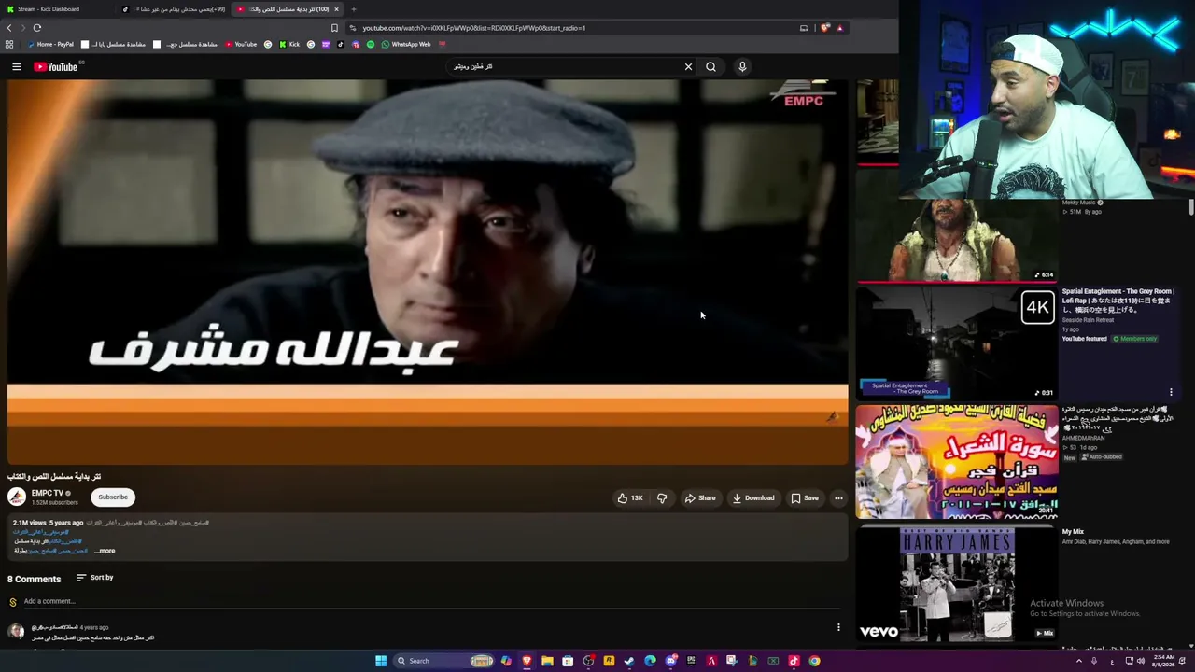Open Google Chrome from the taskbar

point(814,661)
